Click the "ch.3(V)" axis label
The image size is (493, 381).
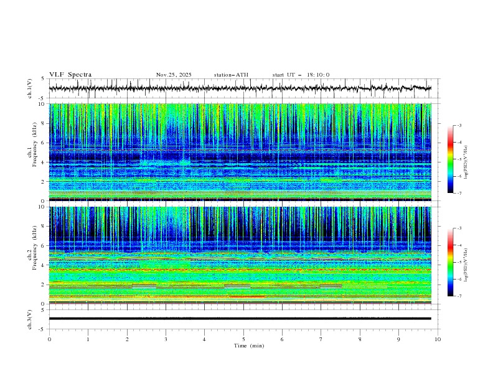(30, 319)
